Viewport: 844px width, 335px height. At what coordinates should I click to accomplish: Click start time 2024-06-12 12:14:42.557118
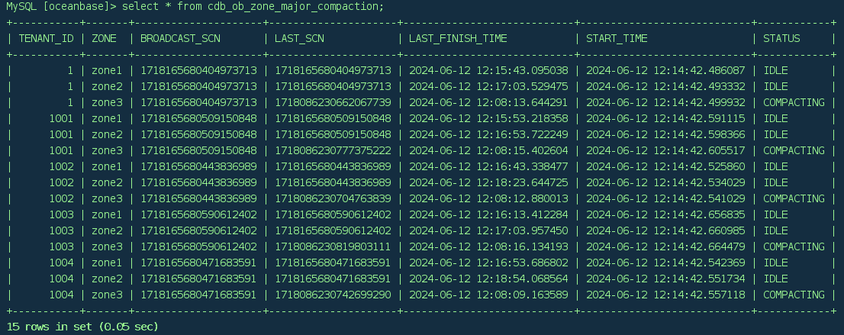pos(665,295)
